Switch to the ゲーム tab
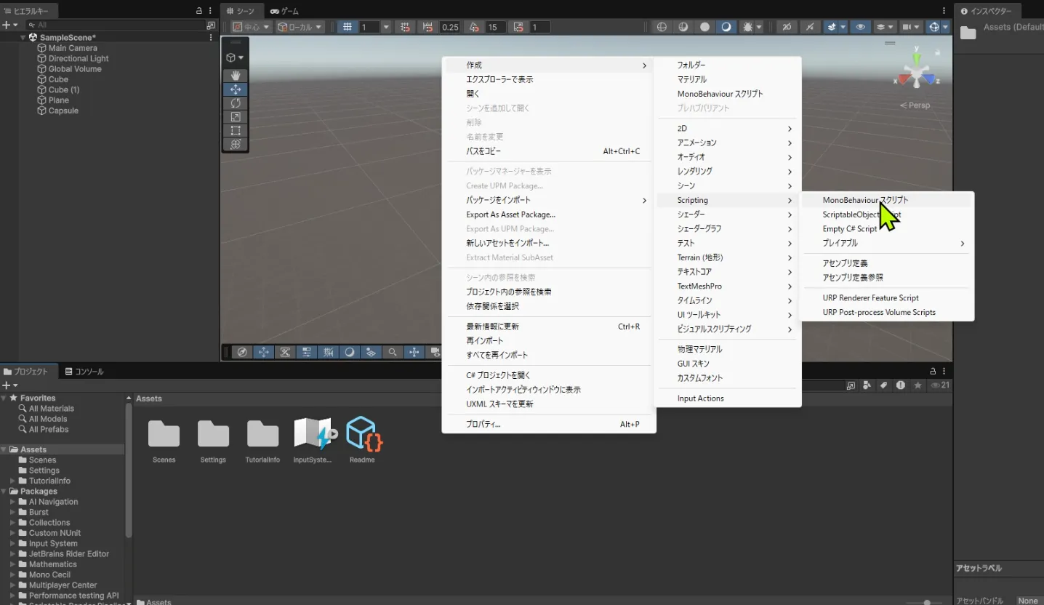 coord(284,11)
